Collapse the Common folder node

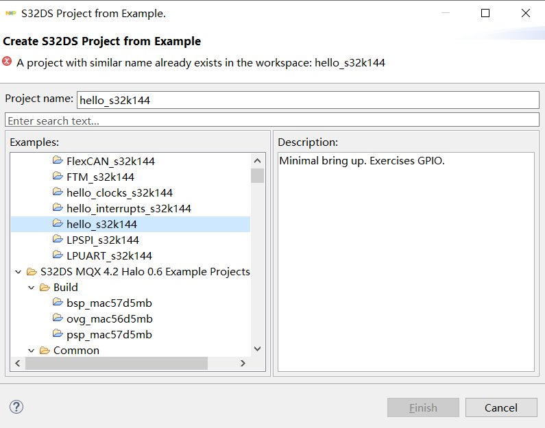point(31,351)
